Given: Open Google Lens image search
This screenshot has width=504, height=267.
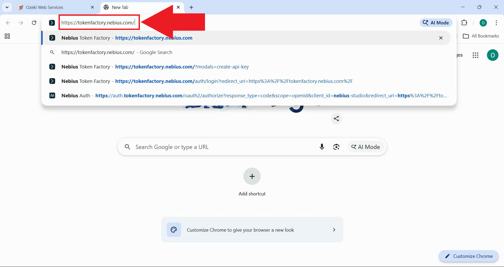Looking at the screenshot, I should [336, 147].
